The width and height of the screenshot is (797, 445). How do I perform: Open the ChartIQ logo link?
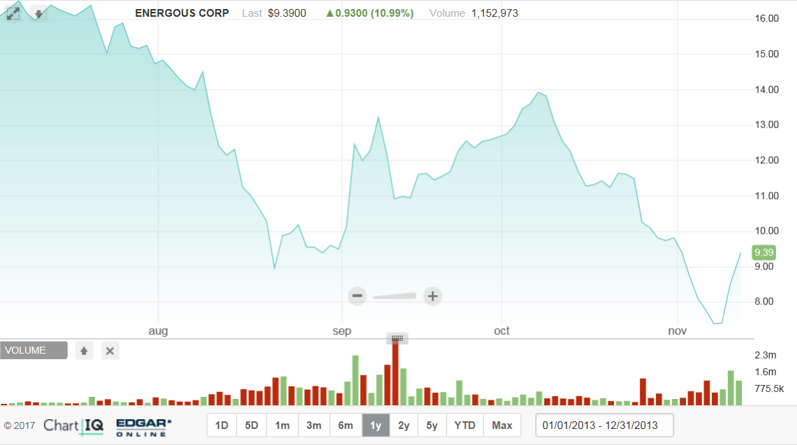74,425
